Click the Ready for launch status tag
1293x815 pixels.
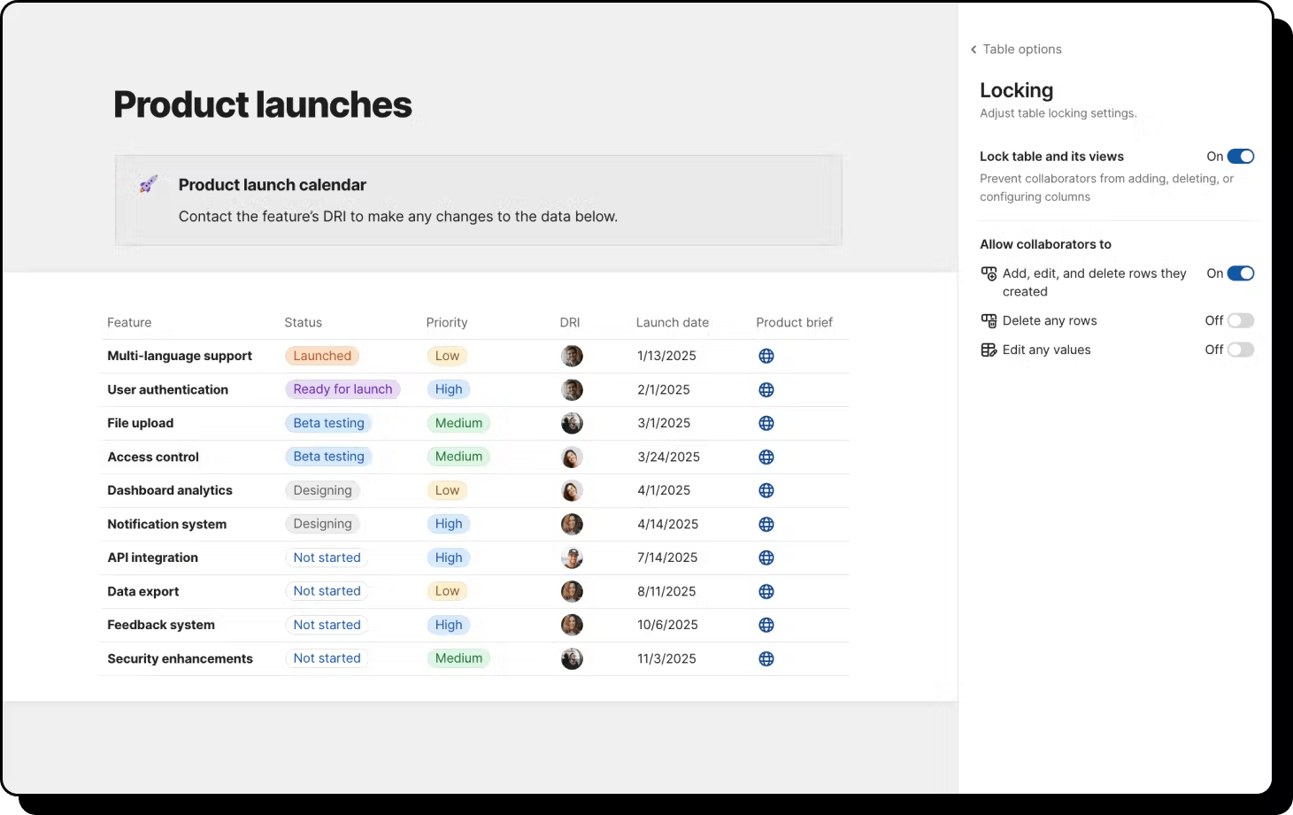click(x=342, y=389)
